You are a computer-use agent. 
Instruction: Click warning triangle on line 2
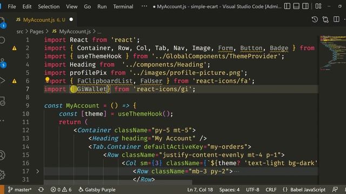pos(15,48)
